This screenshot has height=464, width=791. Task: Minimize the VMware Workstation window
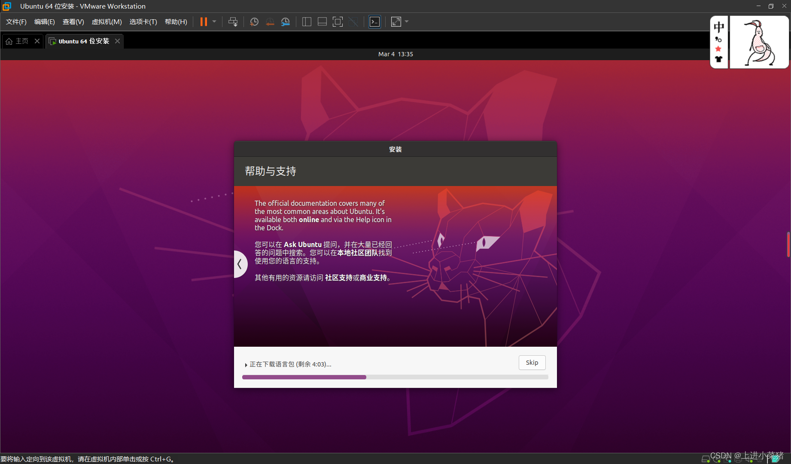tap(758, 6)
